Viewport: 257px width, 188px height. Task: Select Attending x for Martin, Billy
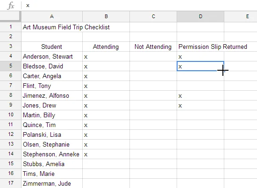pyautogui.click(x=106, y=115)
